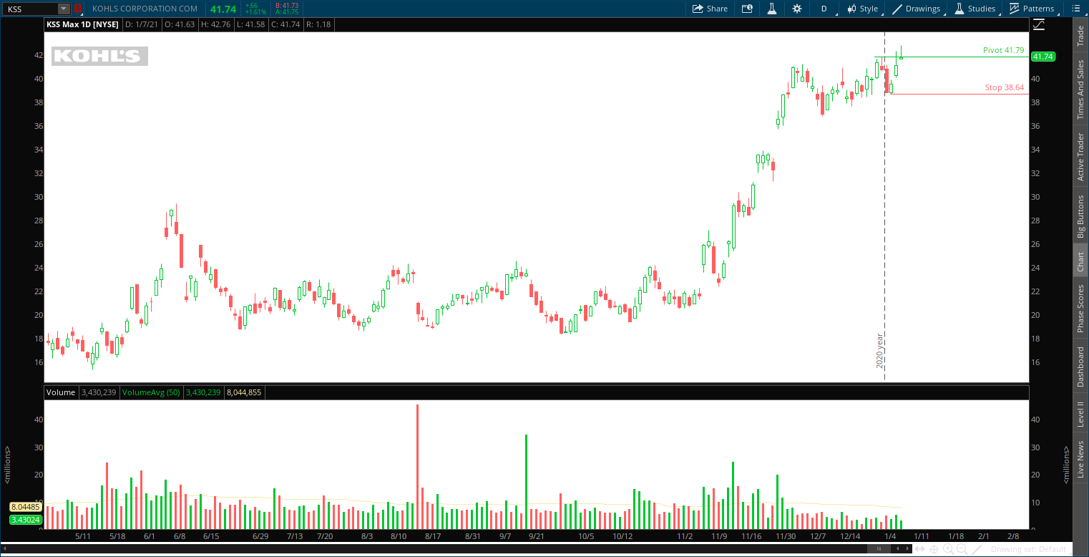
Task: Open the symbol selector dropdown arrow
Action: pos(64,9)
